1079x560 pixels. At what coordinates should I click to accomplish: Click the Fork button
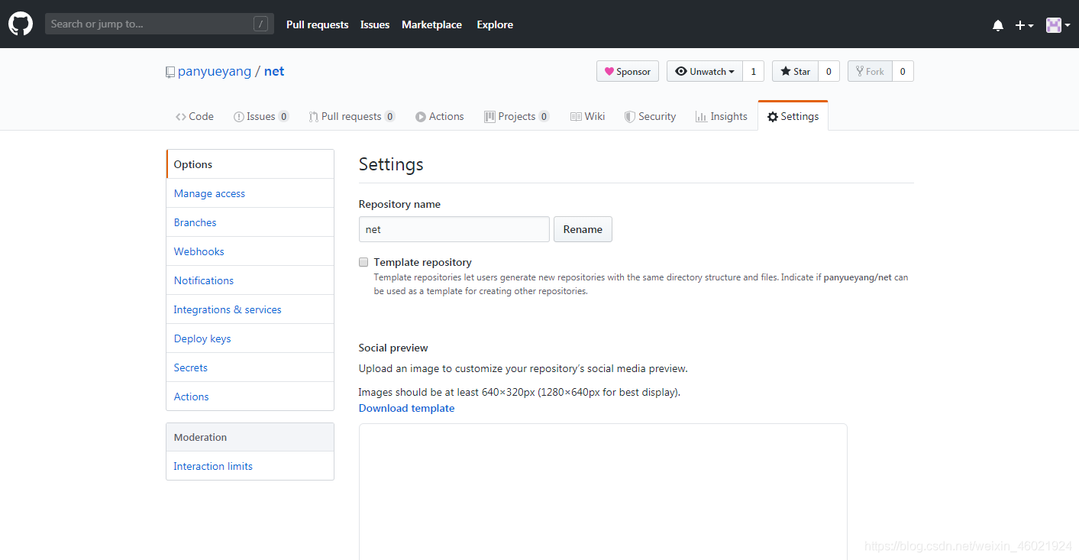tap(870, 71)
